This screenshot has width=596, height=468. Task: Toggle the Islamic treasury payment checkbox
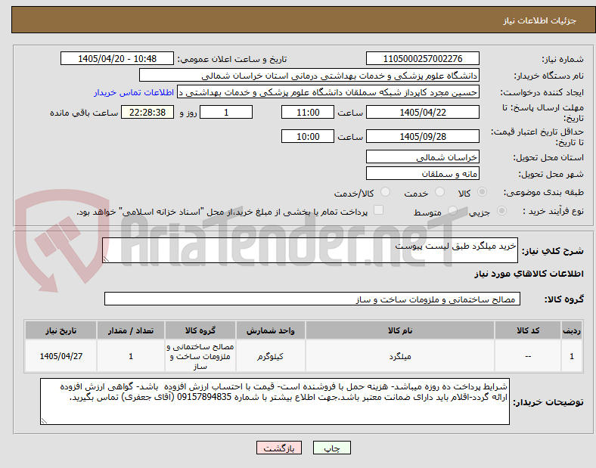pos(379,210)
